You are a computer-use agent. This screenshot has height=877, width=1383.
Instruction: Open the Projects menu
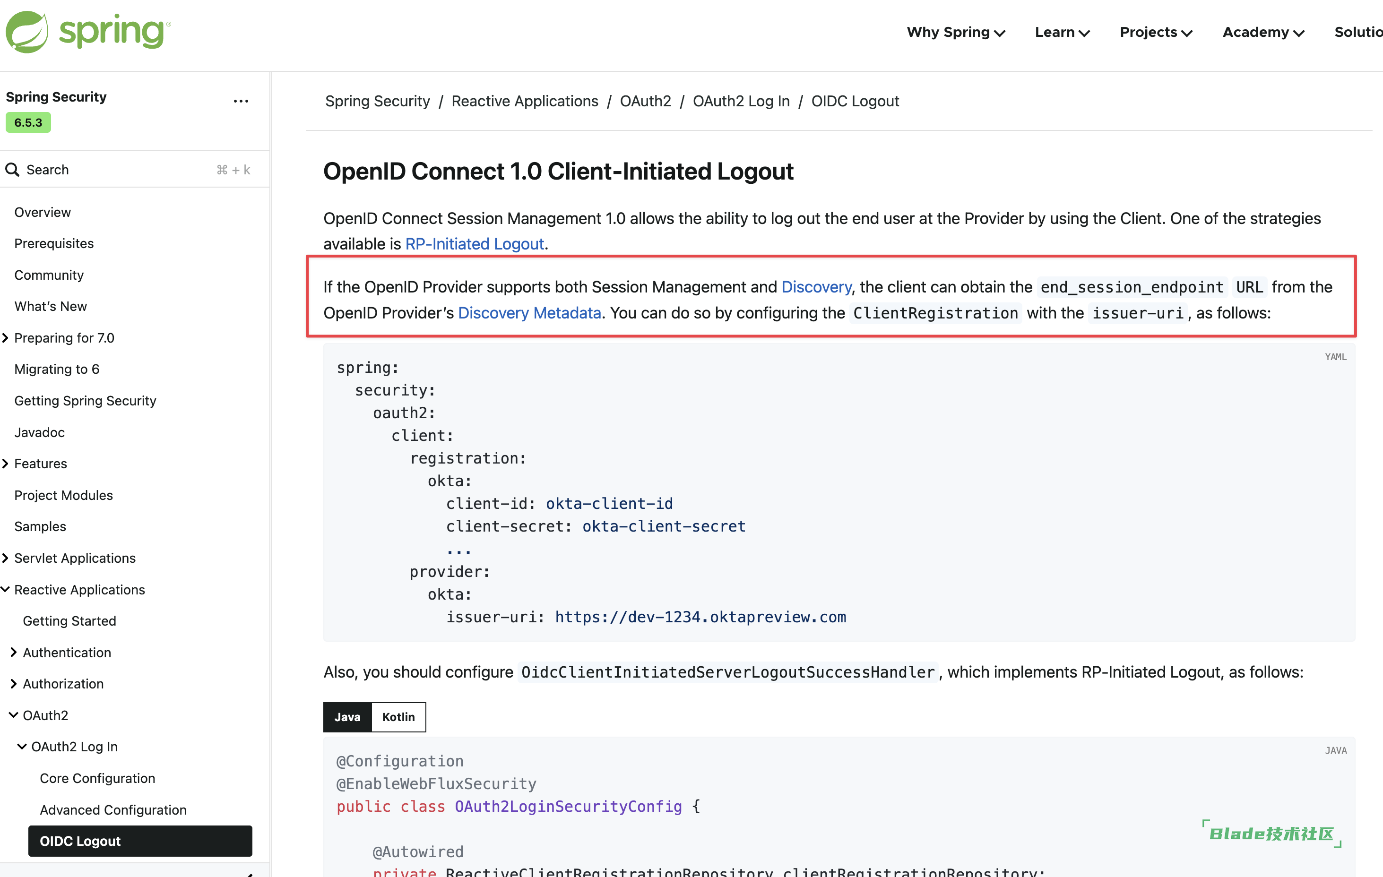[x=1156, y=32]
